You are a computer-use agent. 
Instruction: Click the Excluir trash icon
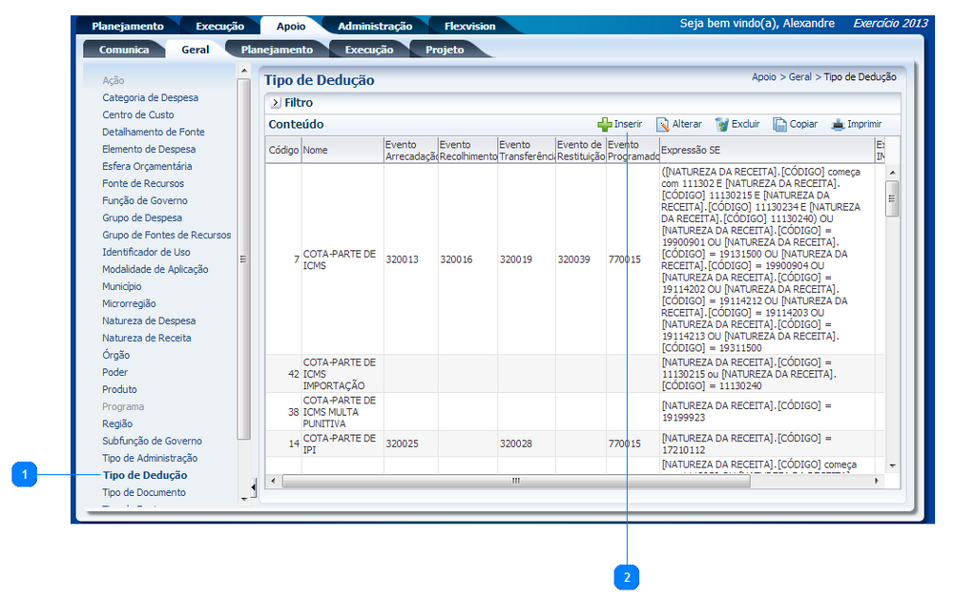click(x=722, y=125)
